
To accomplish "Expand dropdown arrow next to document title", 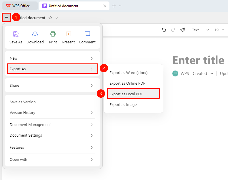I will coord(57,18).
